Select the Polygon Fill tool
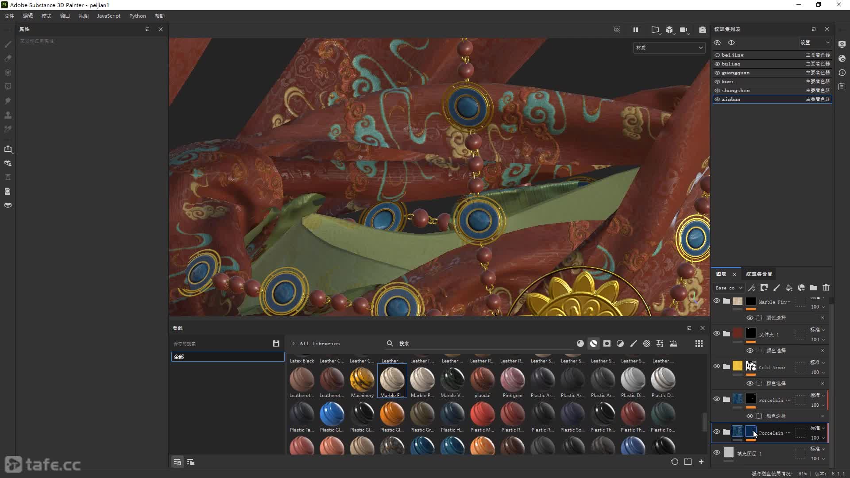Viewport: 850px width, 478px height. 8,87
